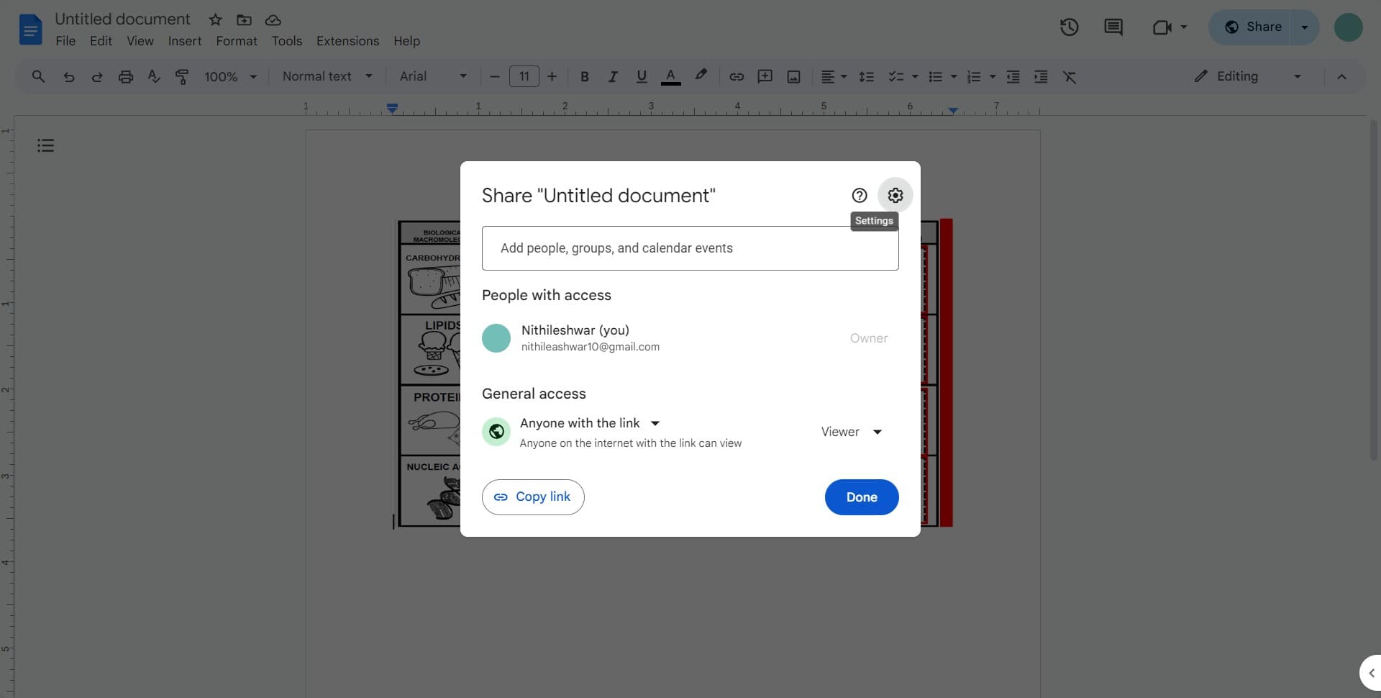The height and width of the screenshot is (698, 1381).
Task: Toggle italic formatting
Action: click(x=613, y=76)
